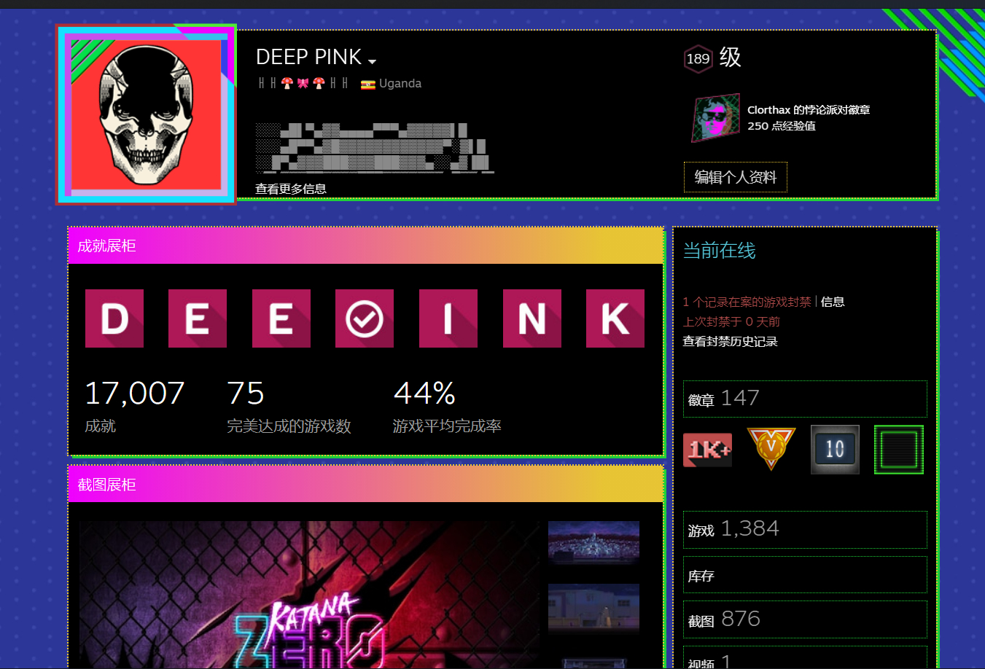This screenshot has height=669, width=985.
Task: Click the level 189 badge circle
Action: (x=698, y=59)
